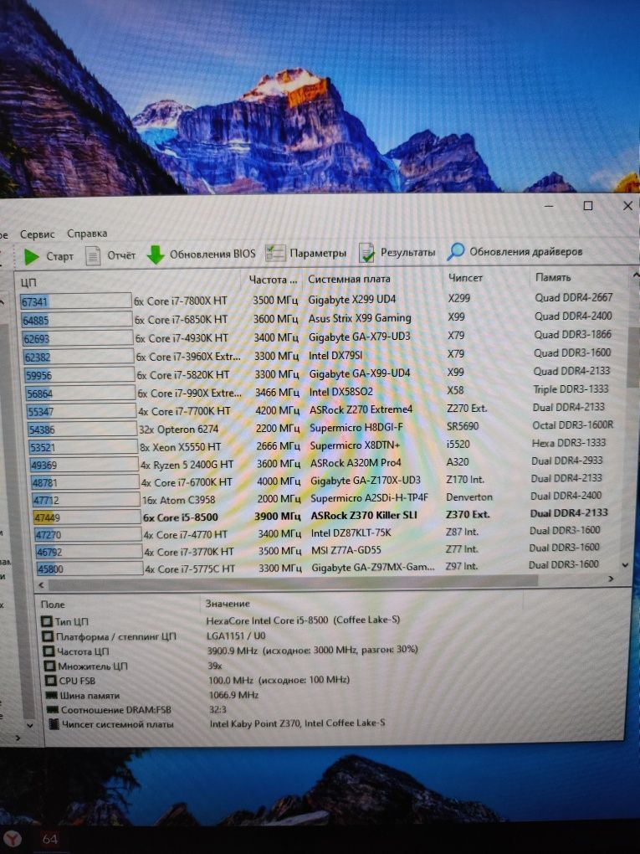Viewport: 640px width, 854px height.
Task: Click the horizontal scrollbar right arrow
Action: coord(611,579)
